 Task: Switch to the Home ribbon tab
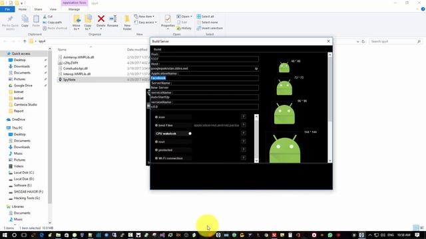pyautogui.click(x=23, y=9)
